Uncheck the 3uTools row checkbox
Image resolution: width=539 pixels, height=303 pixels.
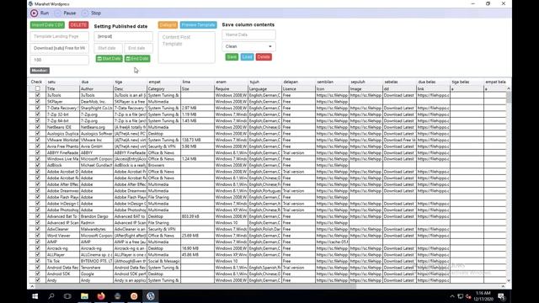(x=38, y=95)
